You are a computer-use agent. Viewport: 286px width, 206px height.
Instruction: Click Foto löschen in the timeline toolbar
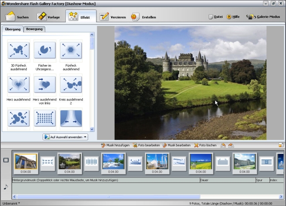pos(205,145)
